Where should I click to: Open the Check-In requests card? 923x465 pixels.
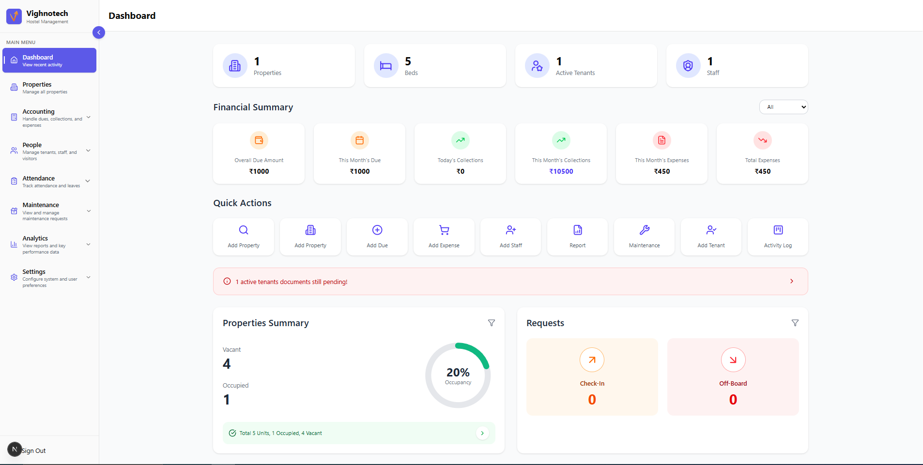(592, 377)
